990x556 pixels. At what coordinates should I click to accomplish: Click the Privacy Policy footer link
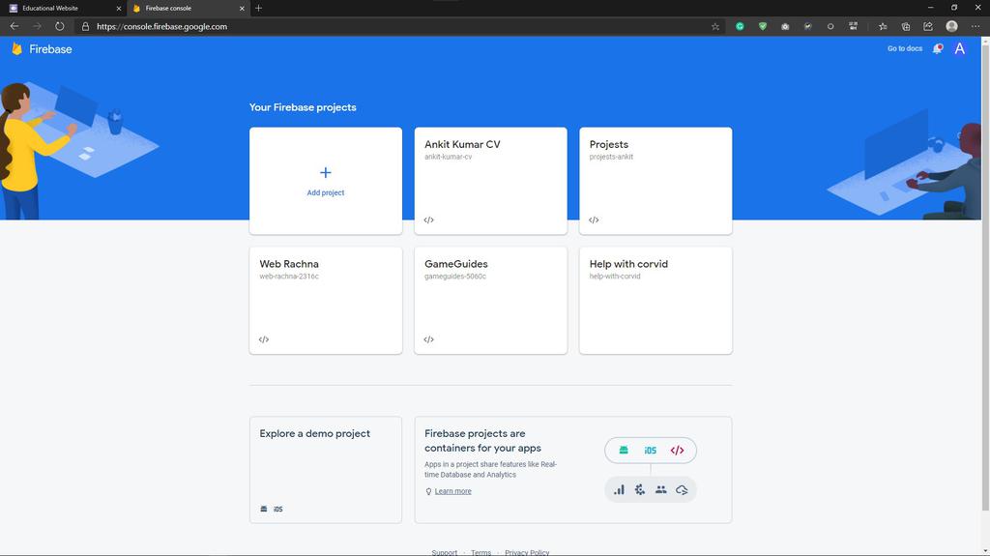(527, 552)
